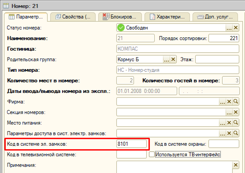The width and height of the screenshot is (245, 173).
Task: Click the green Свободен status icon
Action: click(121, 28)
